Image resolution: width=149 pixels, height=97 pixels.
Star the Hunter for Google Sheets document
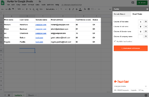coord(36,1)
